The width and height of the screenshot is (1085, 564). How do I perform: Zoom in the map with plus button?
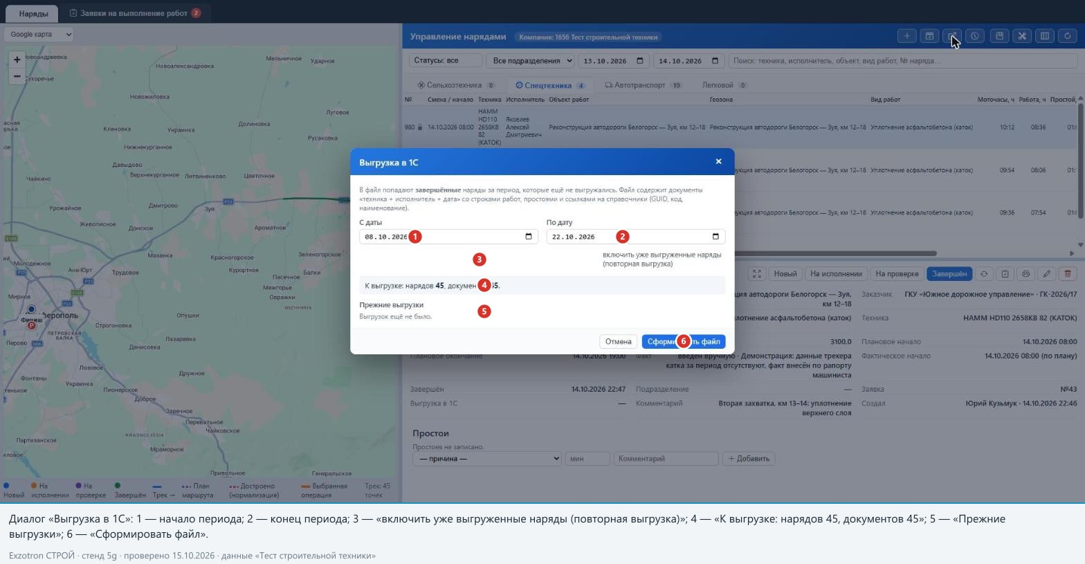[17, 60]
